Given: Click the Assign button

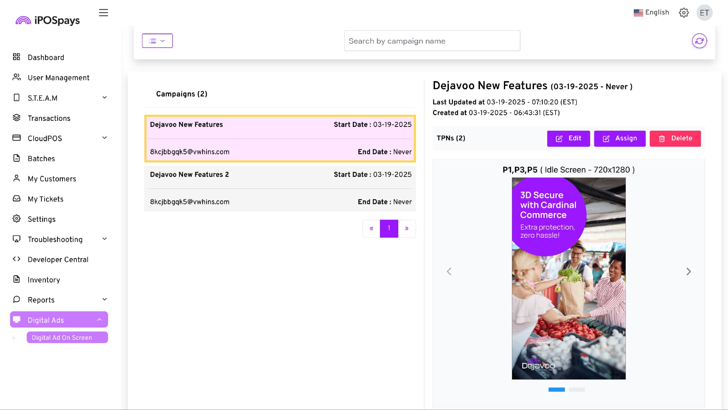Looking at the screenshot, I should [x=620, y=138].
